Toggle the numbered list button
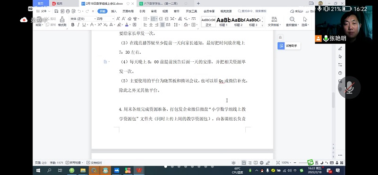378x175 pixels. (153, 18)
